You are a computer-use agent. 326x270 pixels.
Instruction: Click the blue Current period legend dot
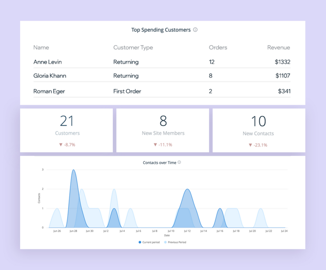coord(140,242)
